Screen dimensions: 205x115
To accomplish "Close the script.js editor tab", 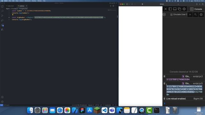I will pos(27,6).
